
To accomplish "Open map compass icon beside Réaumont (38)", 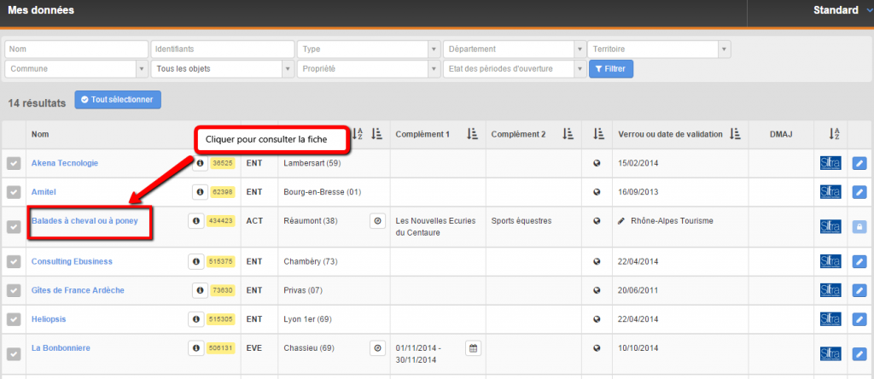I will pos(377,221).
